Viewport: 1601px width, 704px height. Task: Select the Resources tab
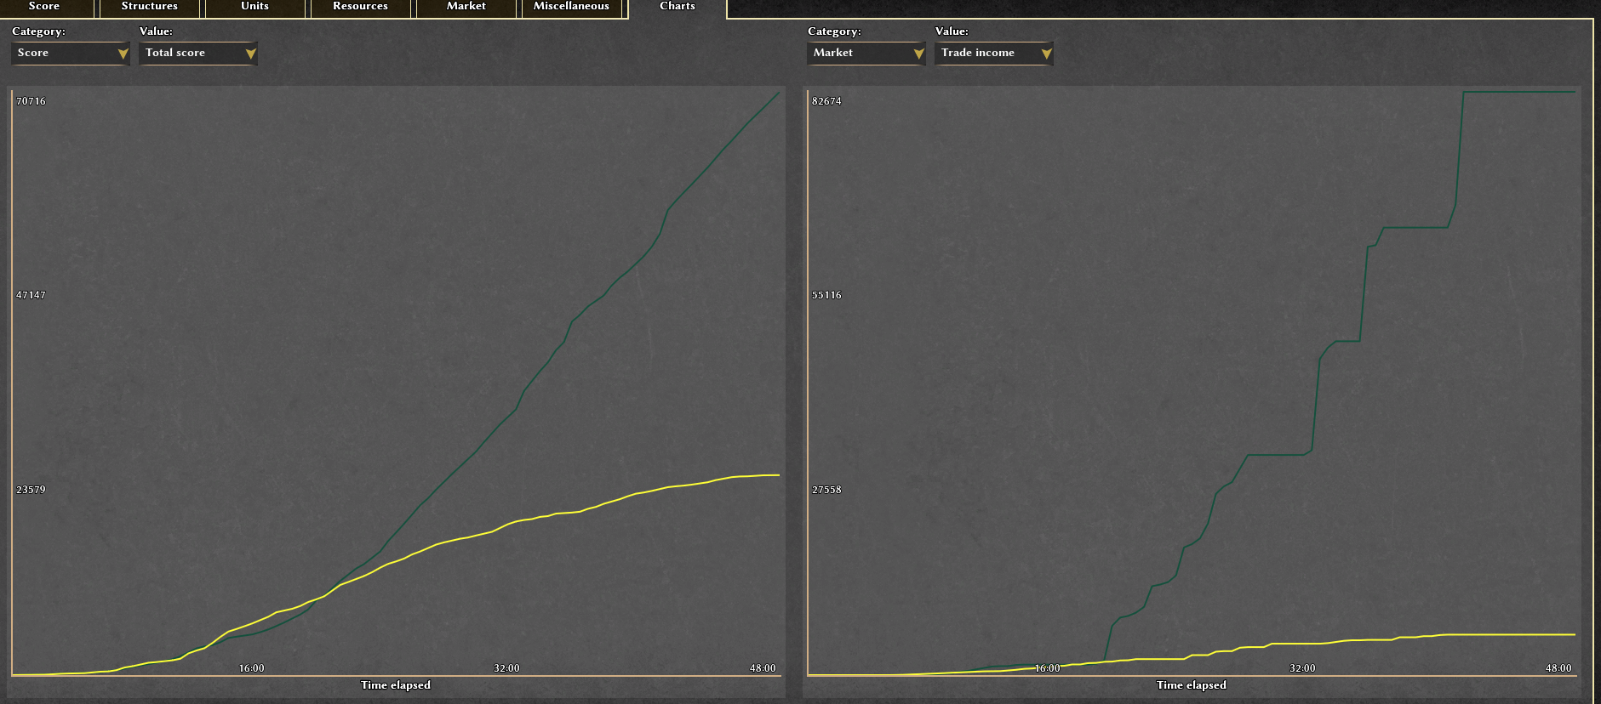360,7
